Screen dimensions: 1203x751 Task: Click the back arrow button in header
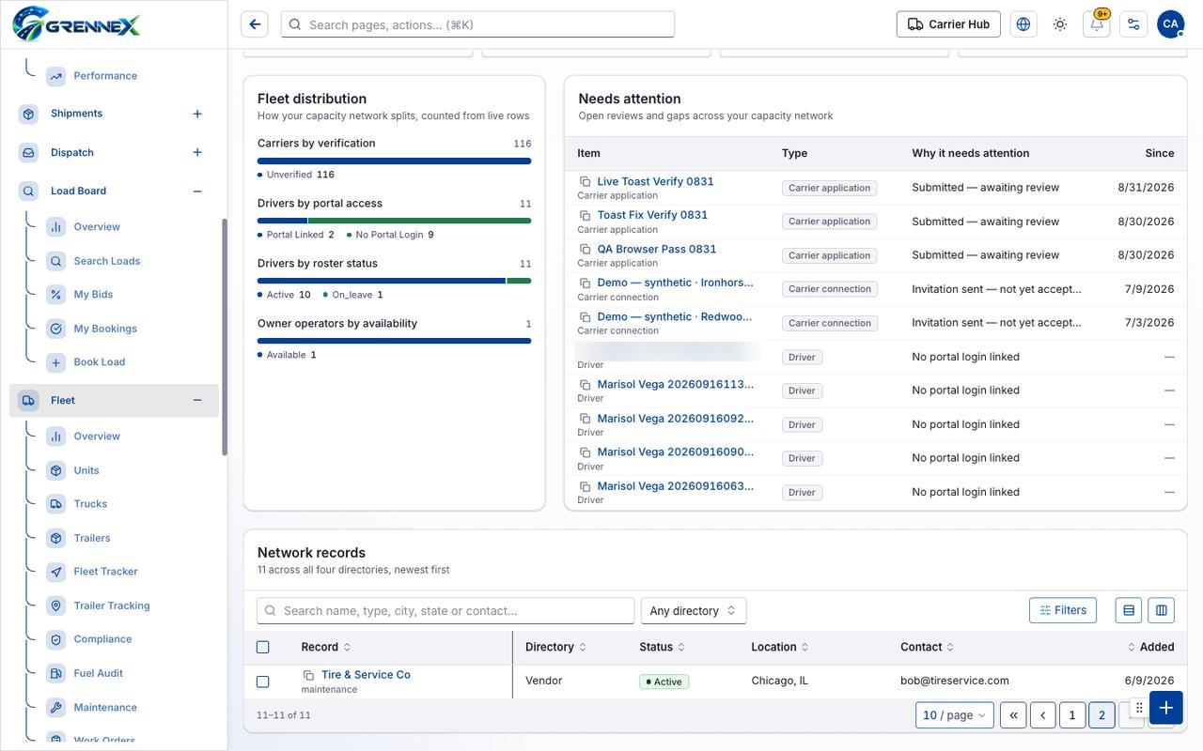point(255,24)
